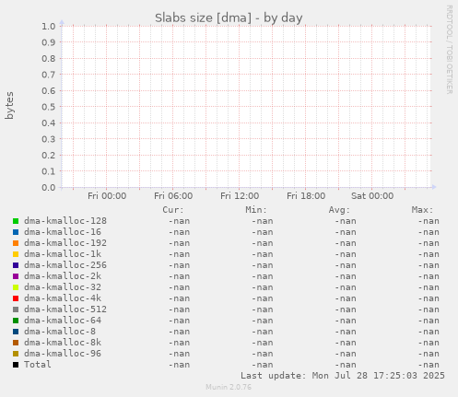
Task: Click the red dma-kmalloc-4k color swatch
Action: (x=16, y=298)
